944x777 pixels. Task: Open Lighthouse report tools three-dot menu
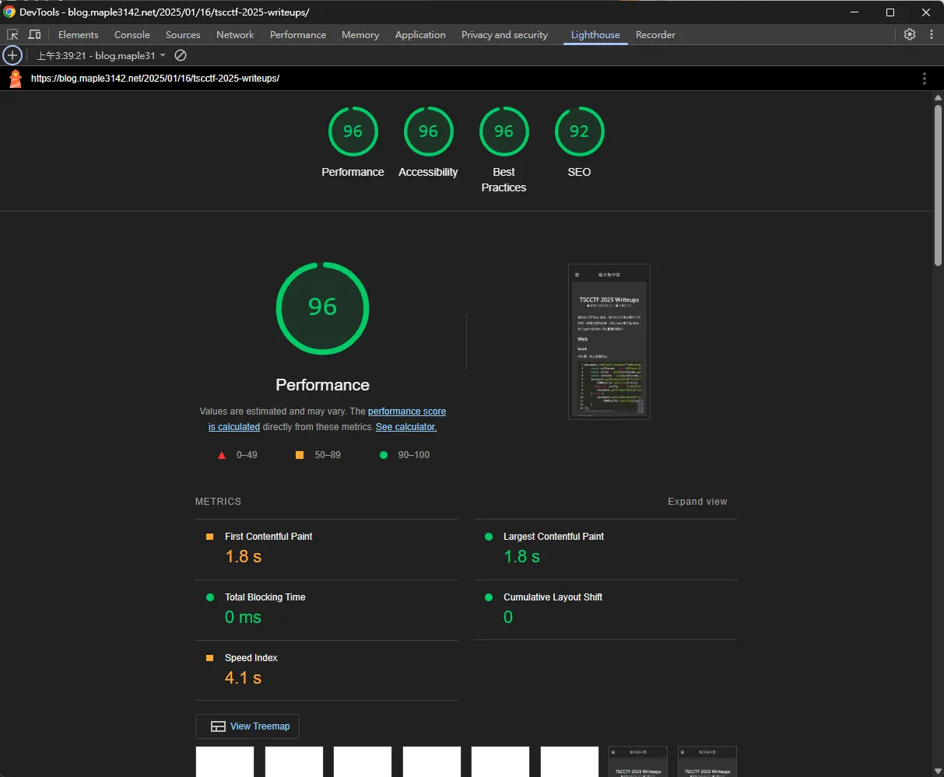924,79
